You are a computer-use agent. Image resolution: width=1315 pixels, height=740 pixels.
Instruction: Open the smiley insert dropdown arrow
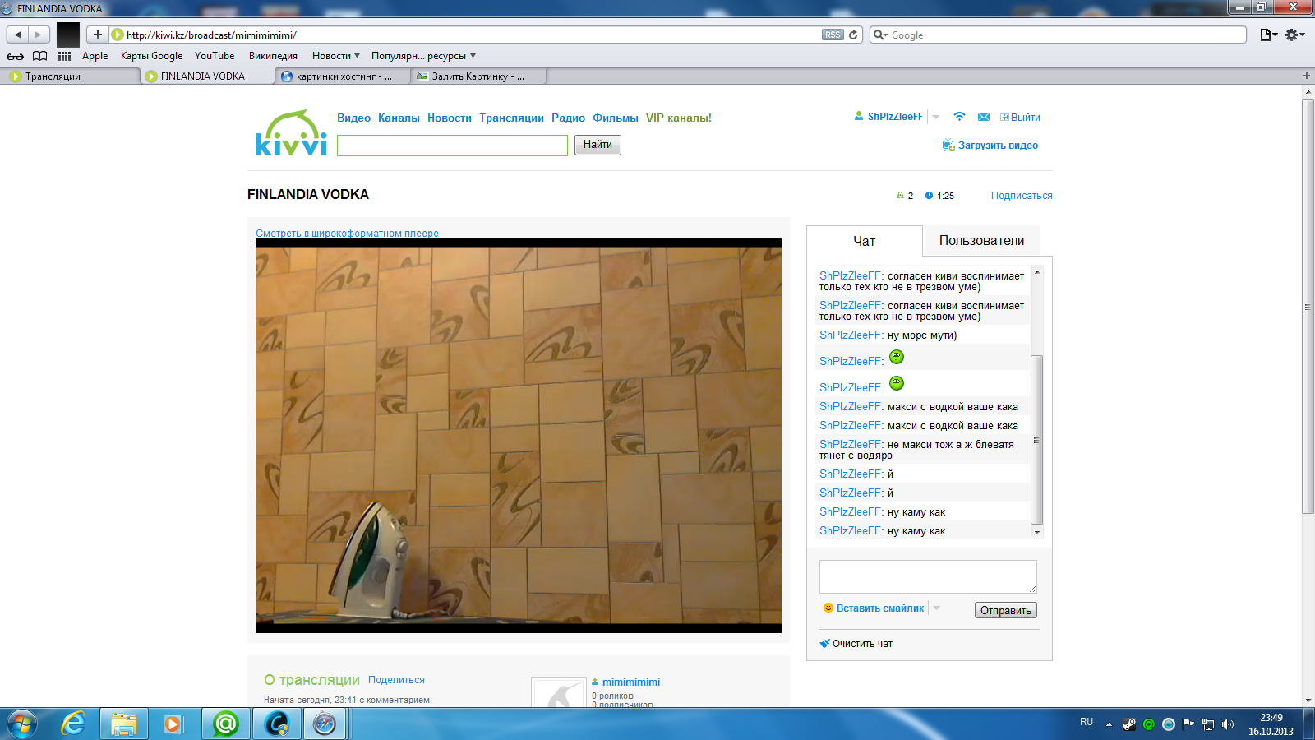click(x=936, y=608)
